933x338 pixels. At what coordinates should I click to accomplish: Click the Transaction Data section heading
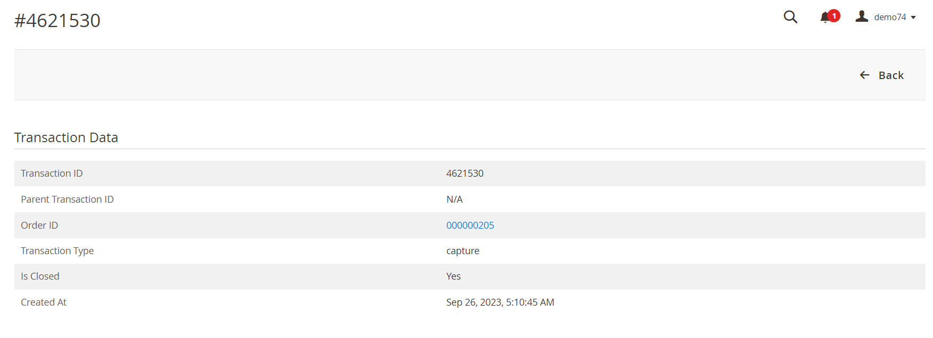tap(66, 137)
